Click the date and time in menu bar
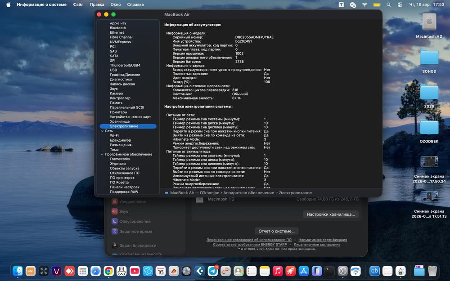This screenshot has height=281, width=450. (x=427, y=4)
